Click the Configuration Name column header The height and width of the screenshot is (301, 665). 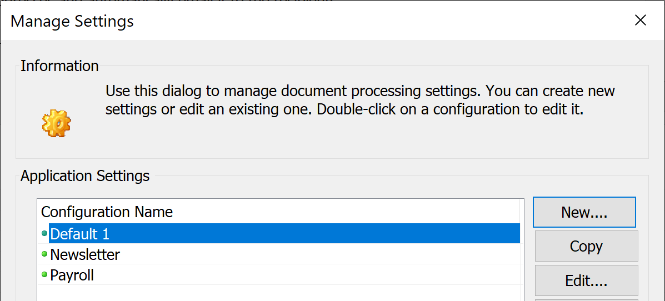point(107,212)
